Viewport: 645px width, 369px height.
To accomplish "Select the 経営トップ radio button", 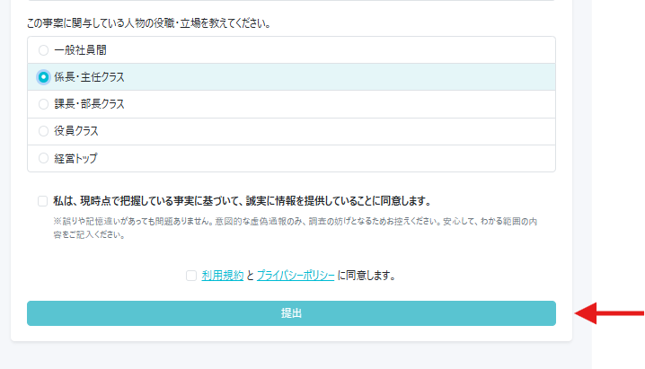I will coord(43,158).
